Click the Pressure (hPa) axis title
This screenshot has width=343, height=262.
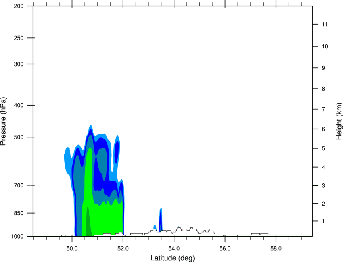(x=3, y=121)
